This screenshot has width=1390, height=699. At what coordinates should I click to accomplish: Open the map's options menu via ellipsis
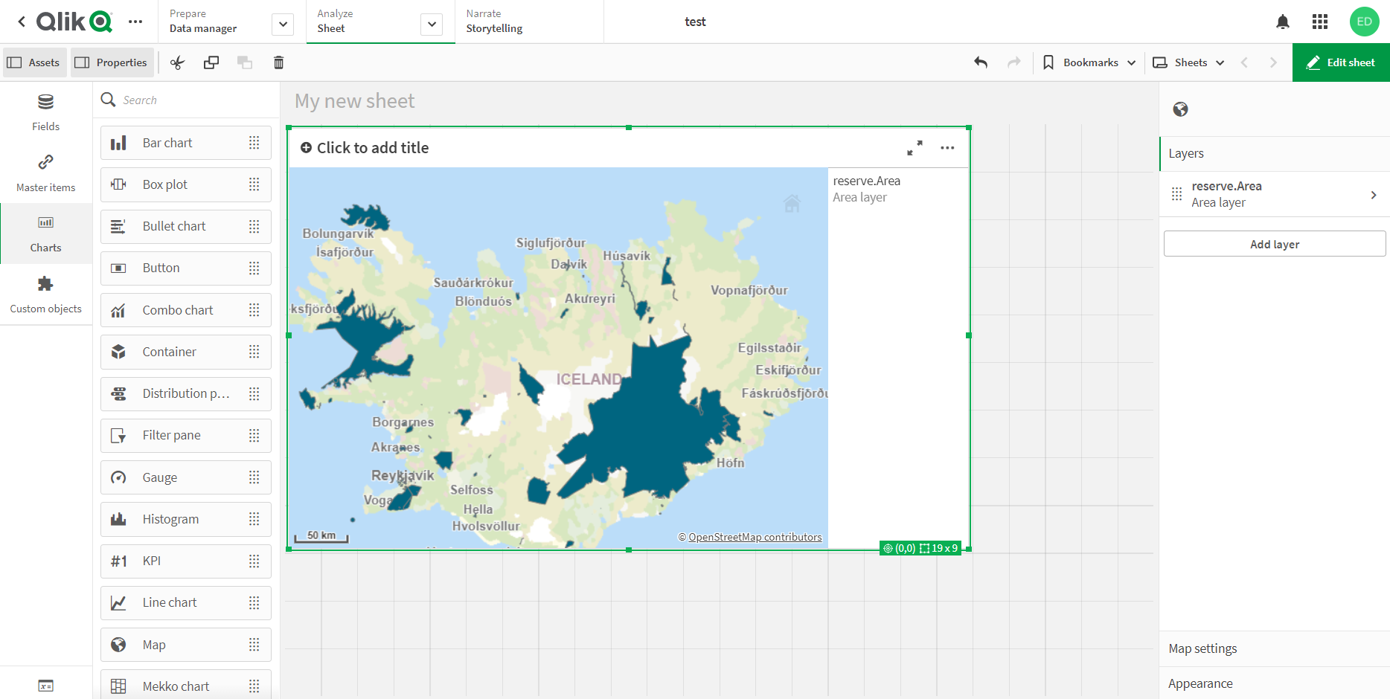tap(947, 148)
